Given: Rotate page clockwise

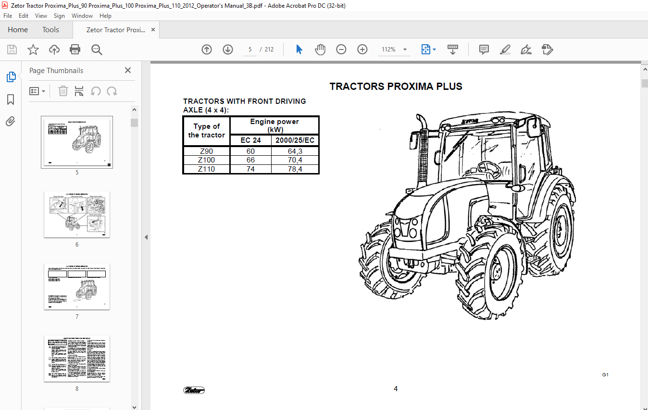Looking at the screenshot, I should [112, 91].
